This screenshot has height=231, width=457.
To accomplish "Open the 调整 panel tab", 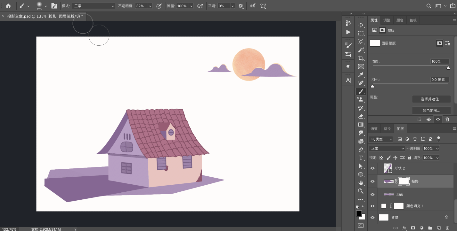I will 387,20.
